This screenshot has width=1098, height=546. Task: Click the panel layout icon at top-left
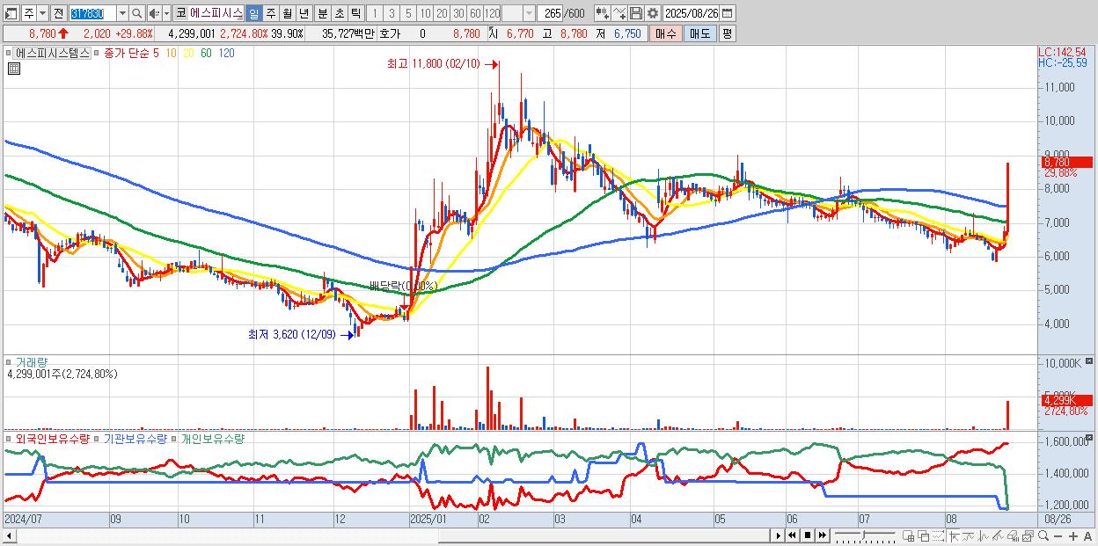coord(11,14)
